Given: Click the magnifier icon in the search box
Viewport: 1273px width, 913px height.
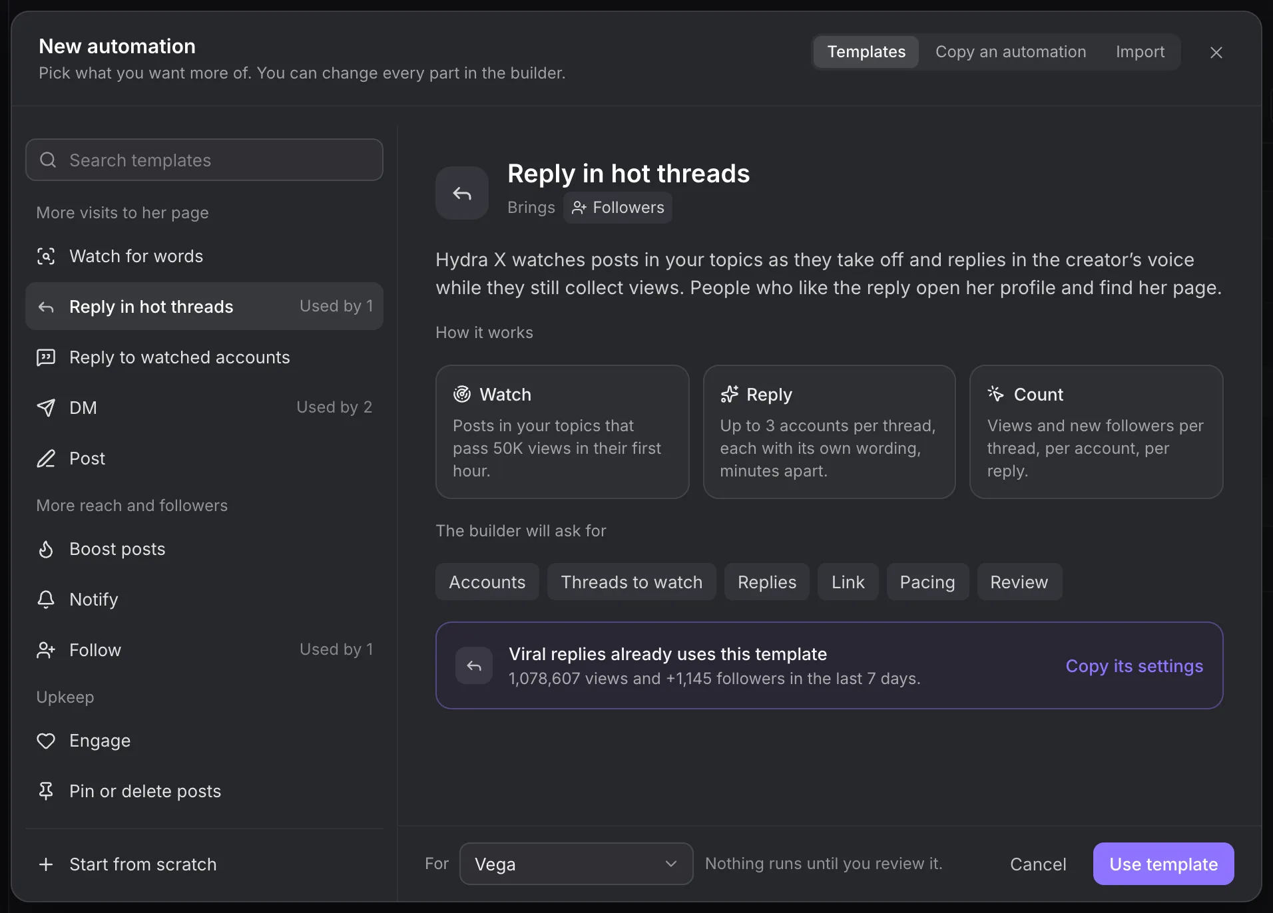Looking at the screenshot, I should (x=48, y=160).
